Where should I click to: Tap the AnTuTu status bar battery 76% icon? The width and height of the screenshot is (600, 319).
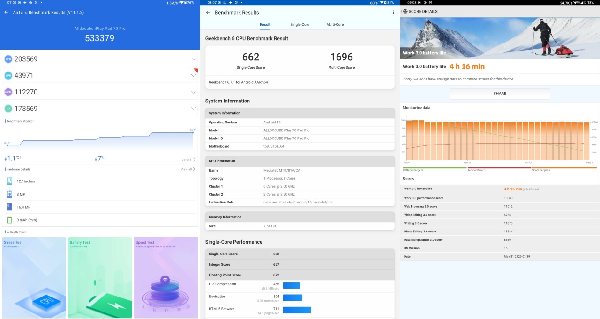coord(185,3)
